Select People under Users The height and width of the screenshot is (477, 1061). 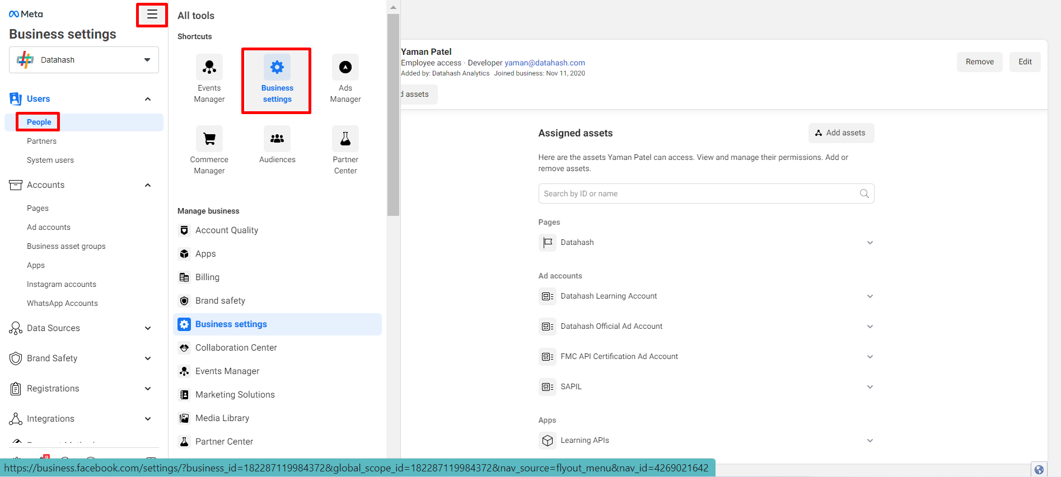[84, 122]
